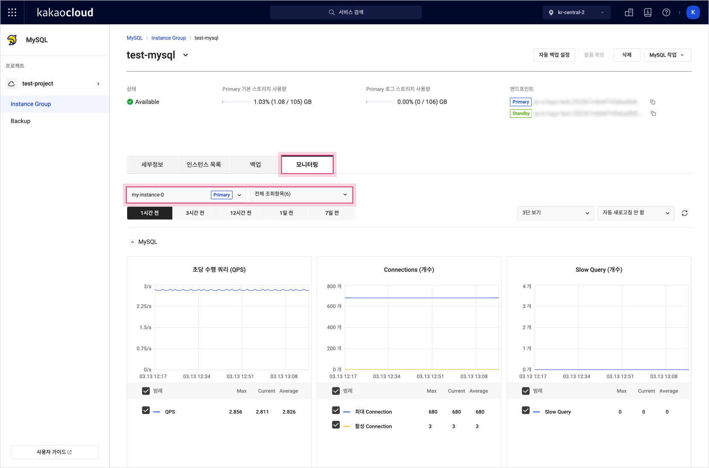709x468 pixels.
Task: Toggle the 활성 Connection series checkbox
Action: [336, 425]
